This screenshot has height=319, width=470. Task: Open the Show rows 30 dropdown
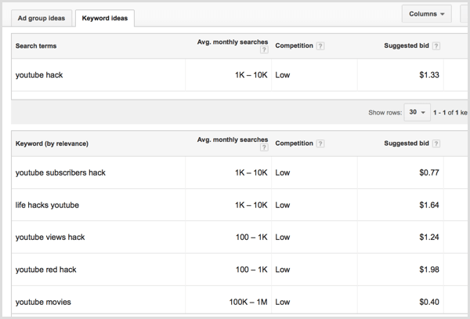(418, 112)
